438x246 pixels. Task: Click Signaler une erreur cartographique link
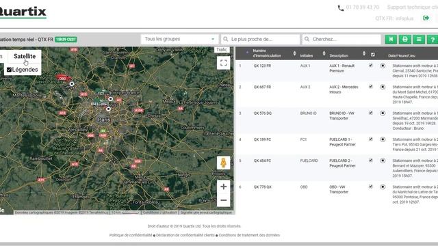tap(206, 213)
